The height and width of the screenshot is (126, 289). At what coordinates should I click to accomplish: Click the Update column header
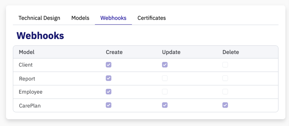(171, 52)
